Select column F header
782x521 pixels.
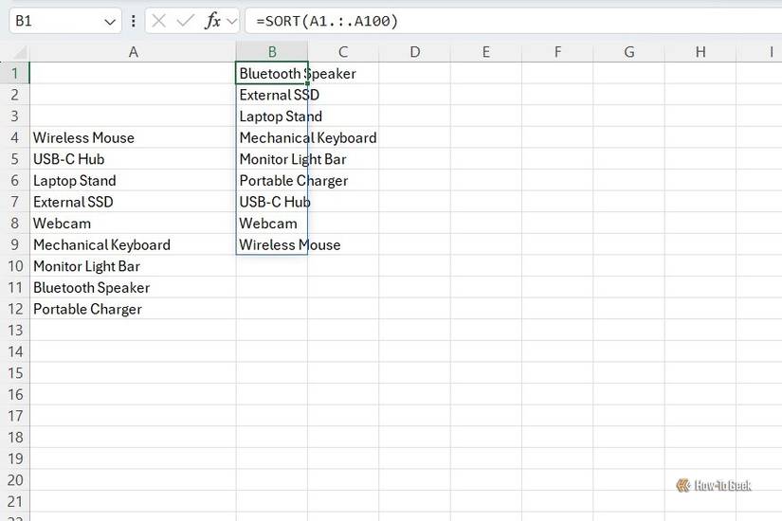(x=557, y=52)
